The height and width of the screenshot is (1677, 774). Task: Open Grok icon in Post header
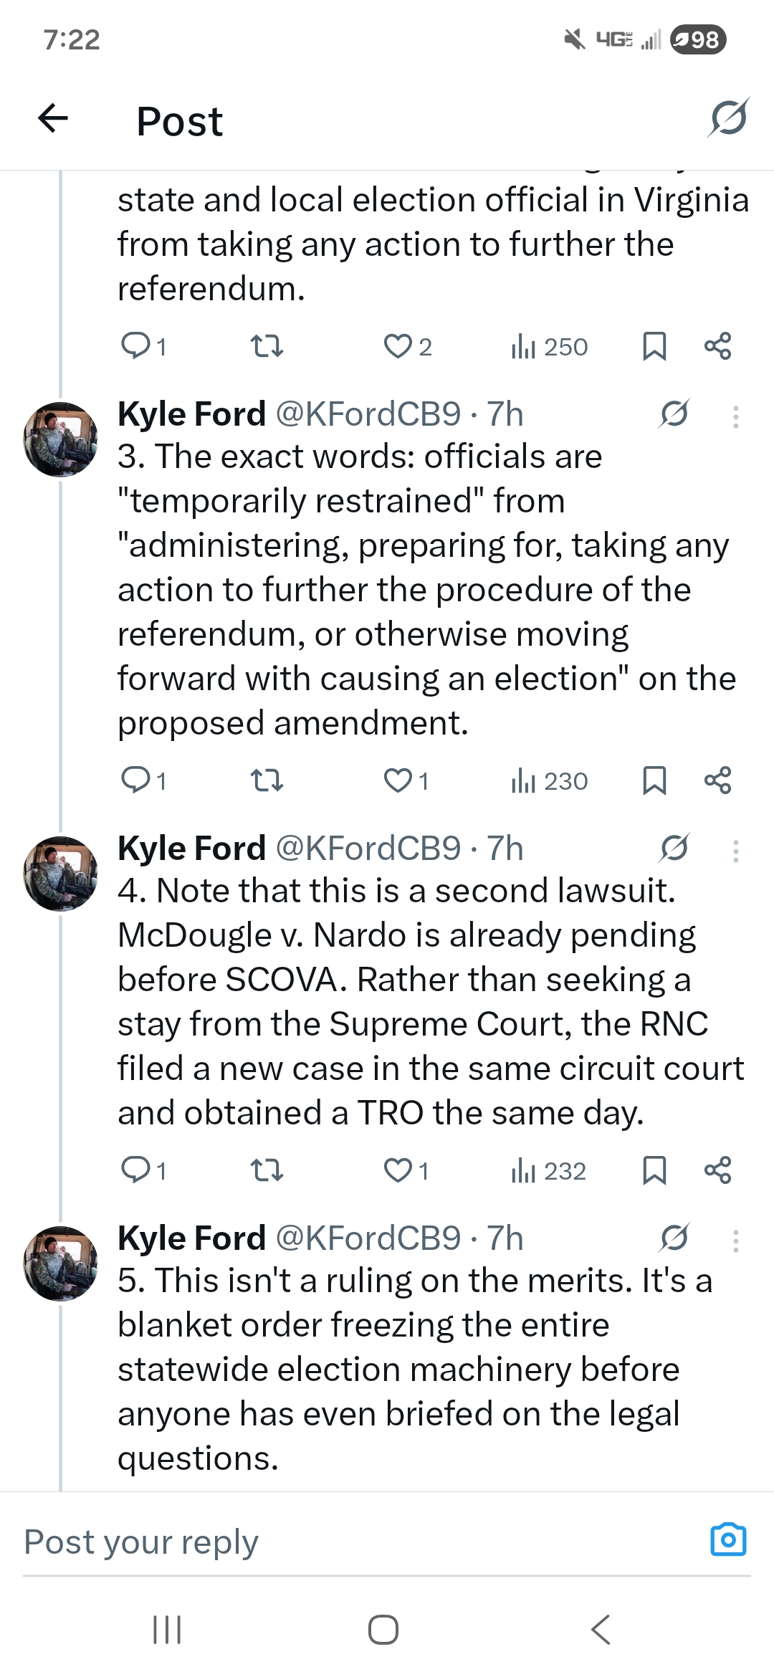click(728, 118)
